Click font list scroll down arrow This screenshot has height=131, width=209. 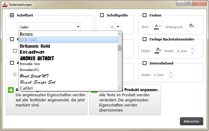[120, 88]
